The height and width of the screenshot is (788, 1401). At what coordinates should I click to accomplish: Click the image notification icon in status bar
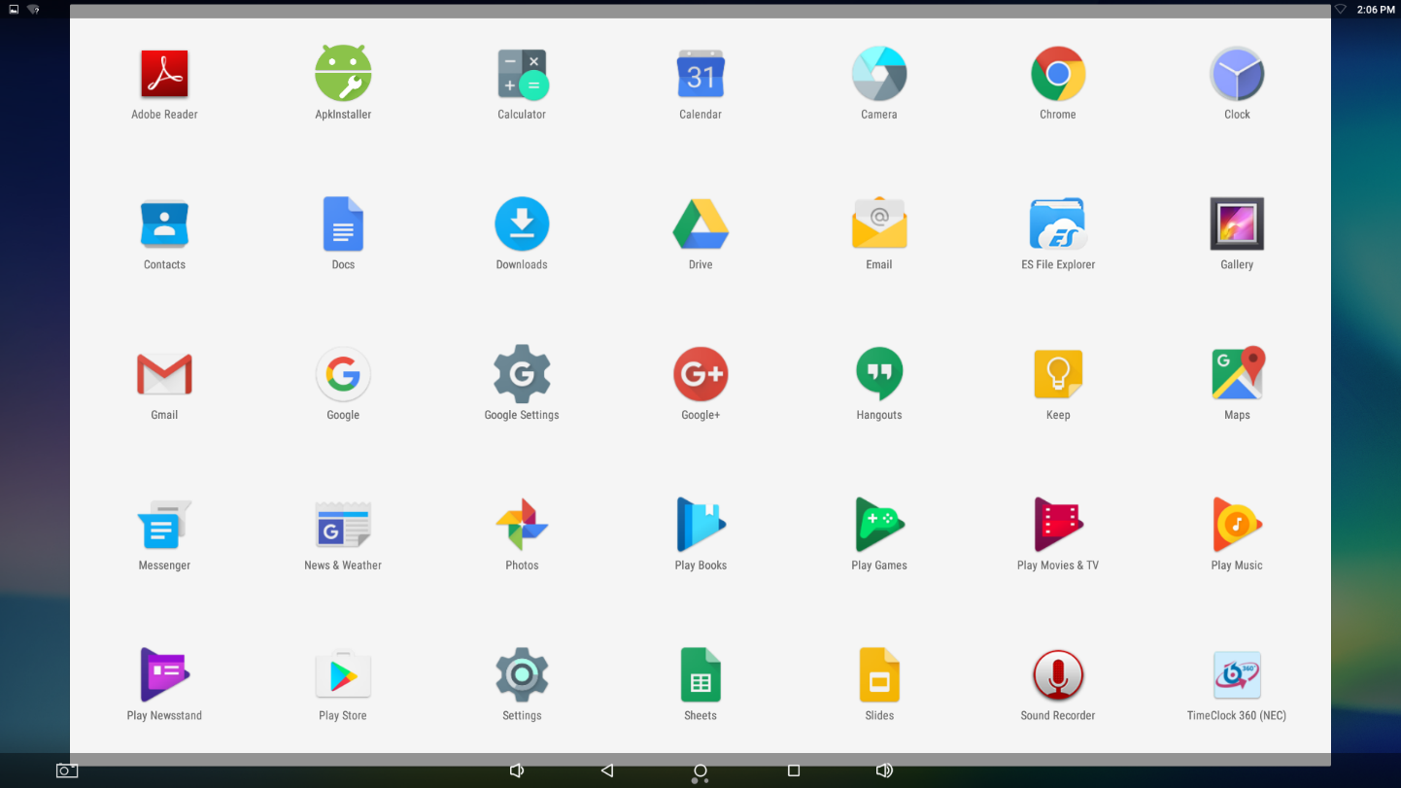[14, 9]
